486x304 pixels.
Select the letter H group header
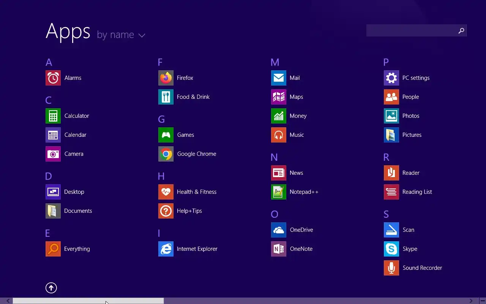pos(161,176)
